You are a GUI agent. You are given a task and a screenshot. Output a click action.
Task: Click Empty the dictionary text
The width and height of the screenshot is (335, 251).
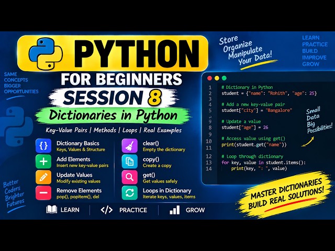click(164, 150)
